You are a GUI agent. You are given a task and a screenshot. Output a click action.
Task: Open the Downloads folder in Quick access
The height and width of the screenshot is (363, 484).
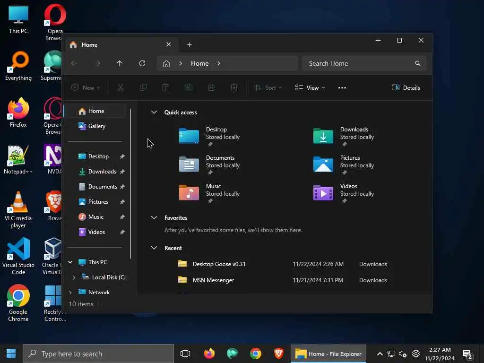tap(344, 136)
